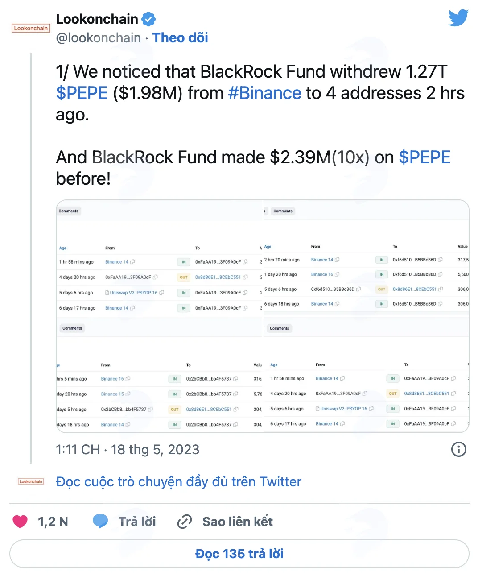Click the reply speech bubble icon

100,521
